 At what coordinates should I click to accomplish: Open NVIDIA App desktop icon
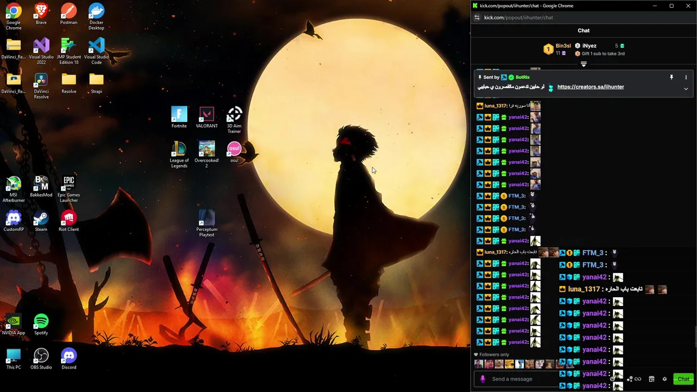coord(14,324)
